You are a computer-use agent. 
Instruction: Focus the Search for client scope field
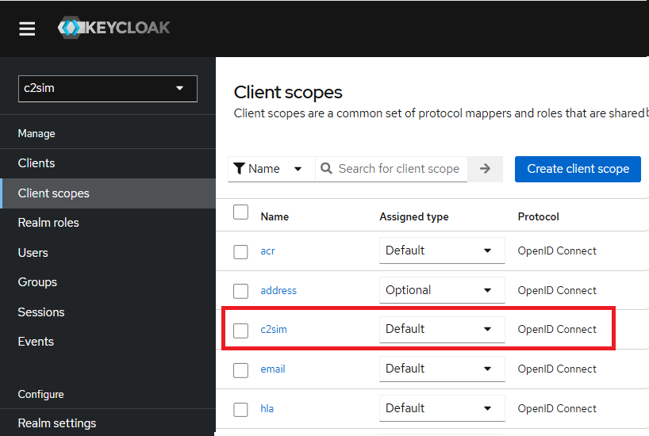(x=399, y=169)
